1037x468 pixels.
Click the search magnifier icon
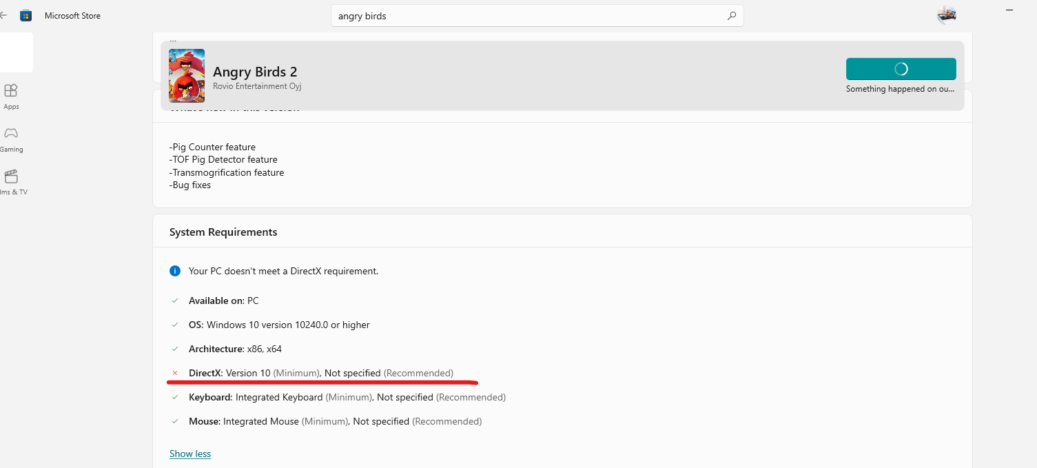[732, 16]
